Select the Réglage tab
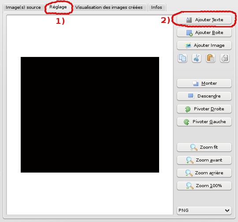Screen dimensions: 238x222 tap(58, 7)
